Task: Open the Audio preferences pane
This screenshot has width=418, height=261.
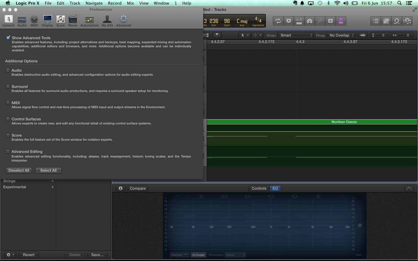Action: [x=22, y=21]
